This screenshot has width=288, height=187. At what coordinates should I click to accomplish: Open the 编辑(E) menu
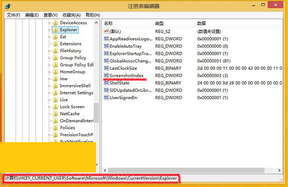(x=32, y=15)
